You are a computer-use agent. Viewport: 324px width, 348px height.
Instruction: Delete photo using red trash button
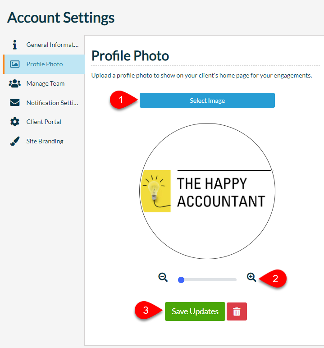coord(237,311)
